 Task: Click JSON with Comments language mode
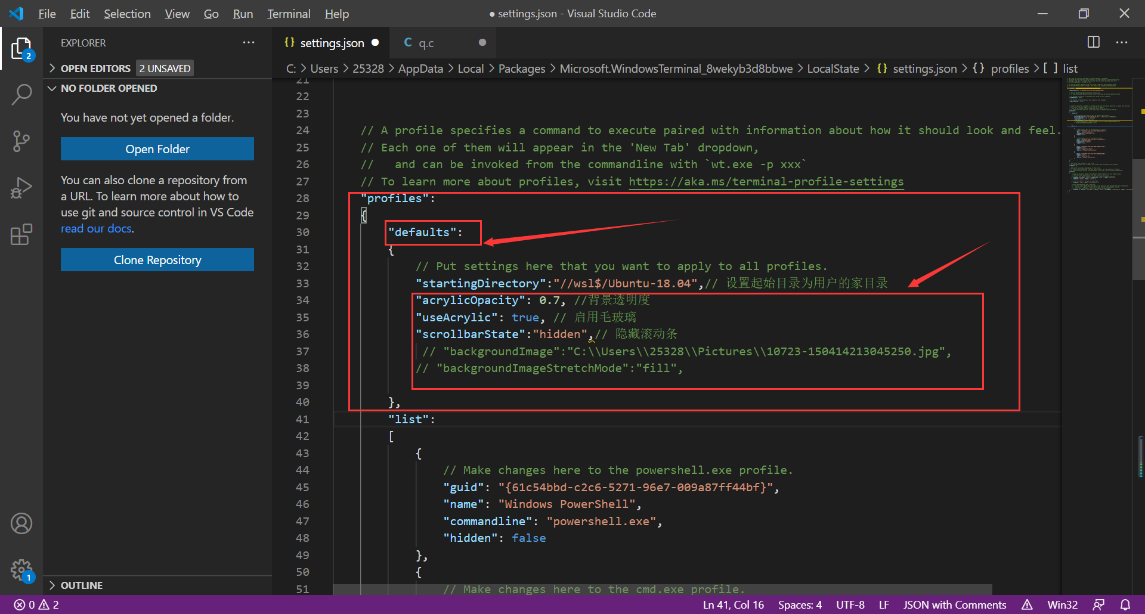[955, 604]
